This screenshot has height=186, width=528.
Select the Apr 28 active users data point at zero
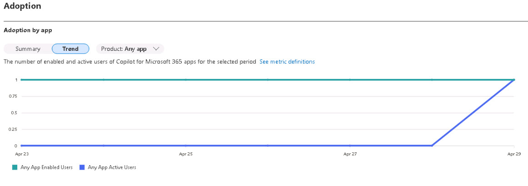tap(432, 146)
